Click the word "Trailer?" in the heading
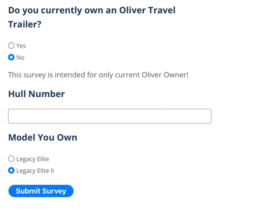Image resolution: width=263 pixels, height=210 pixels. coord(25,24)
